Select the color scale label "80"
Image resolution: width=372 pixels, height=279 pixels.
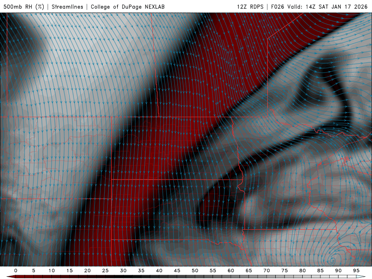click(x=302, y=271)
